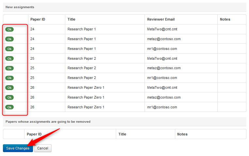The width and height of the screenshot is (249, 156).
Task: Click Paper ID 24 in MetaTwo@cmt.cmt row
Action: pyautogui.click(x=32, y=29)
